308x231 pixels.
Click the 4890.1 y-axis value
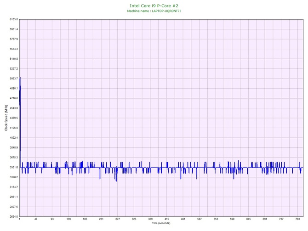(x=14, y=89)
